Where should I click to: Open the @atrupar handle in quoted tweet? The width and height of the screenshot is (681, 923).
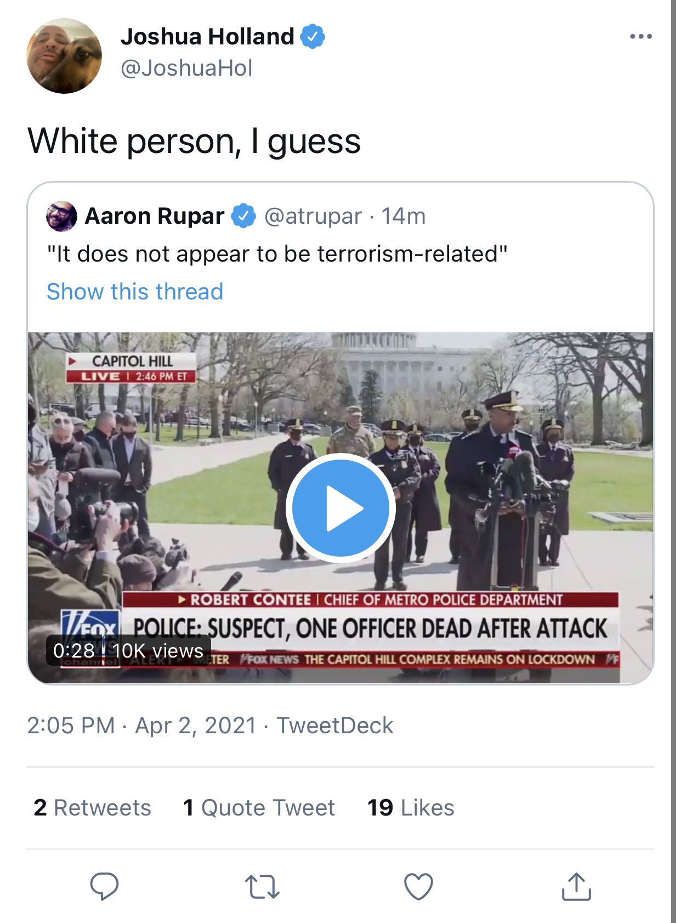pos(313,216)
